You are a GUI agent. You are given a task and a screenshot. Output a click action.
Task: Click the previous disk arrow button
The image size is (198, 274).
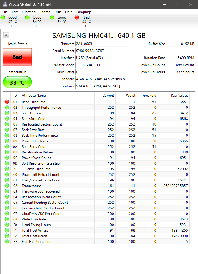tap(6, 35)
